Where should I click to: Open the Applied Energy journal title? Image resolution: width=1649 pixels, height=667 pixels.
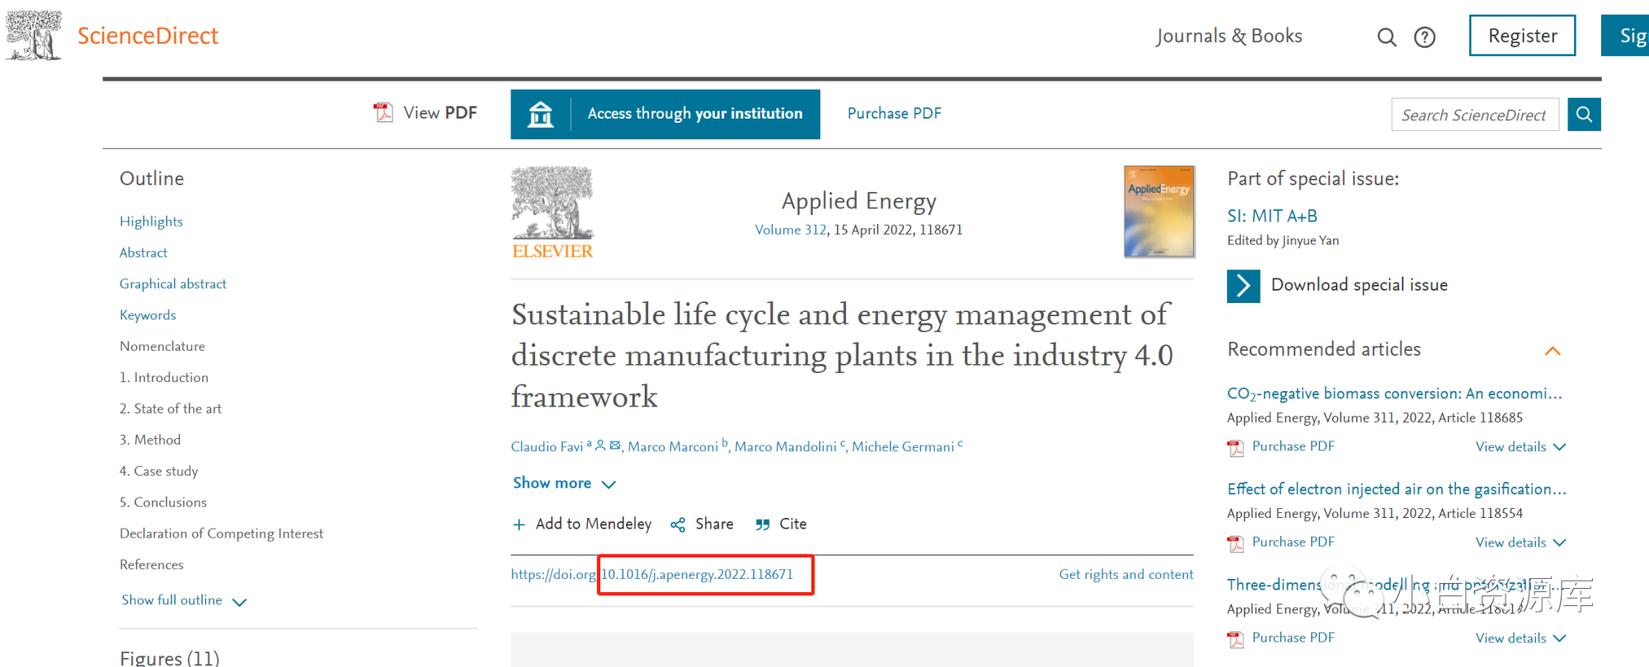point(858,201)
